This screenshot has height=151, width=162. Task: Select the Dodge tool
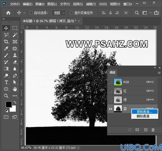6,75
